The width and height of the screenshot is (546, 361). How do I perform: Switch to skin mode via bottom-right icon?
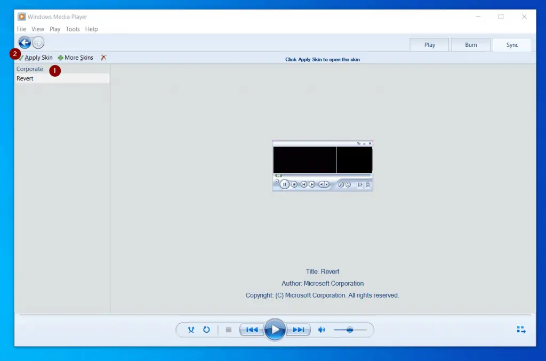[x=521, y=330]
